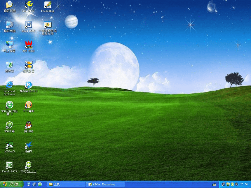Switch to Adobe Photoshop taskbar button
251x188 pixels.
click(x=105, y=184)
